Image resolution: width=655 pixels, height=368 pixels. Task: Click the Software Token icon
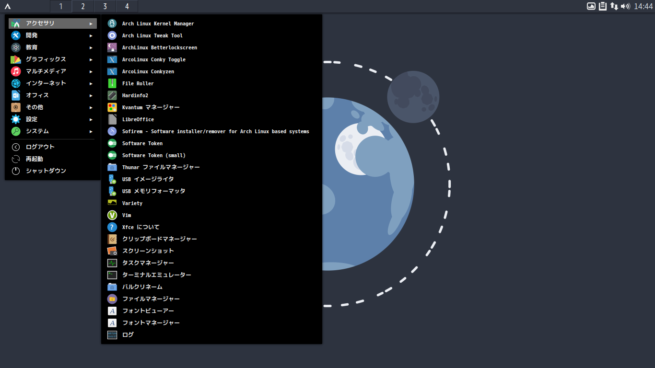click(112, 143)
